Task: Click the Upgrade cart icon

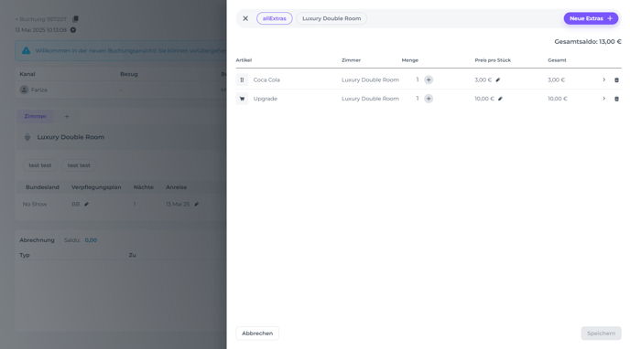Action: [242, 99]
